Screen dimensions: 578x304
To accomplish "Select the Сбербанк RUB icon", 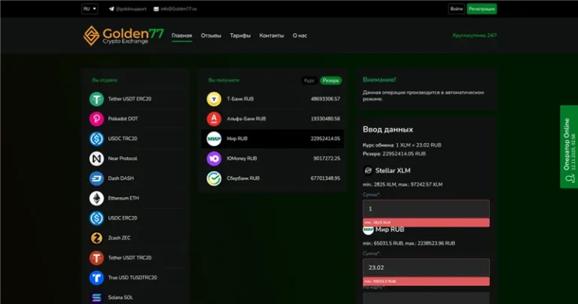I will (214, 178).
